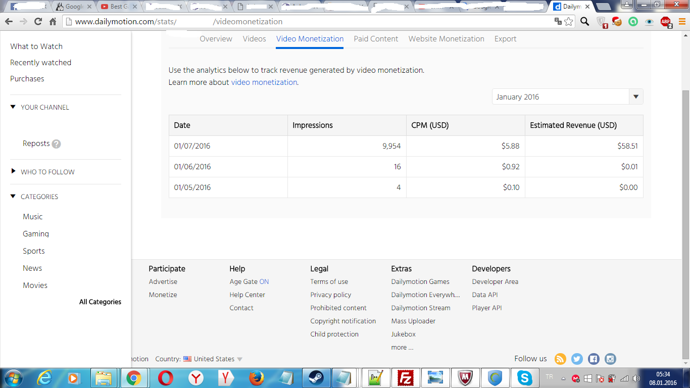Open the browser home page icon
690x388 pixels.
[x=53, y=22]
